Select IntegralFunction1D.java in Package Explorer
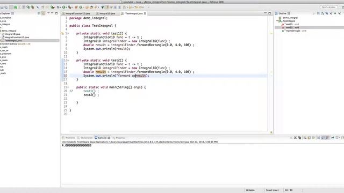This screenshot has height=193, width=344. tap(17, 37)
